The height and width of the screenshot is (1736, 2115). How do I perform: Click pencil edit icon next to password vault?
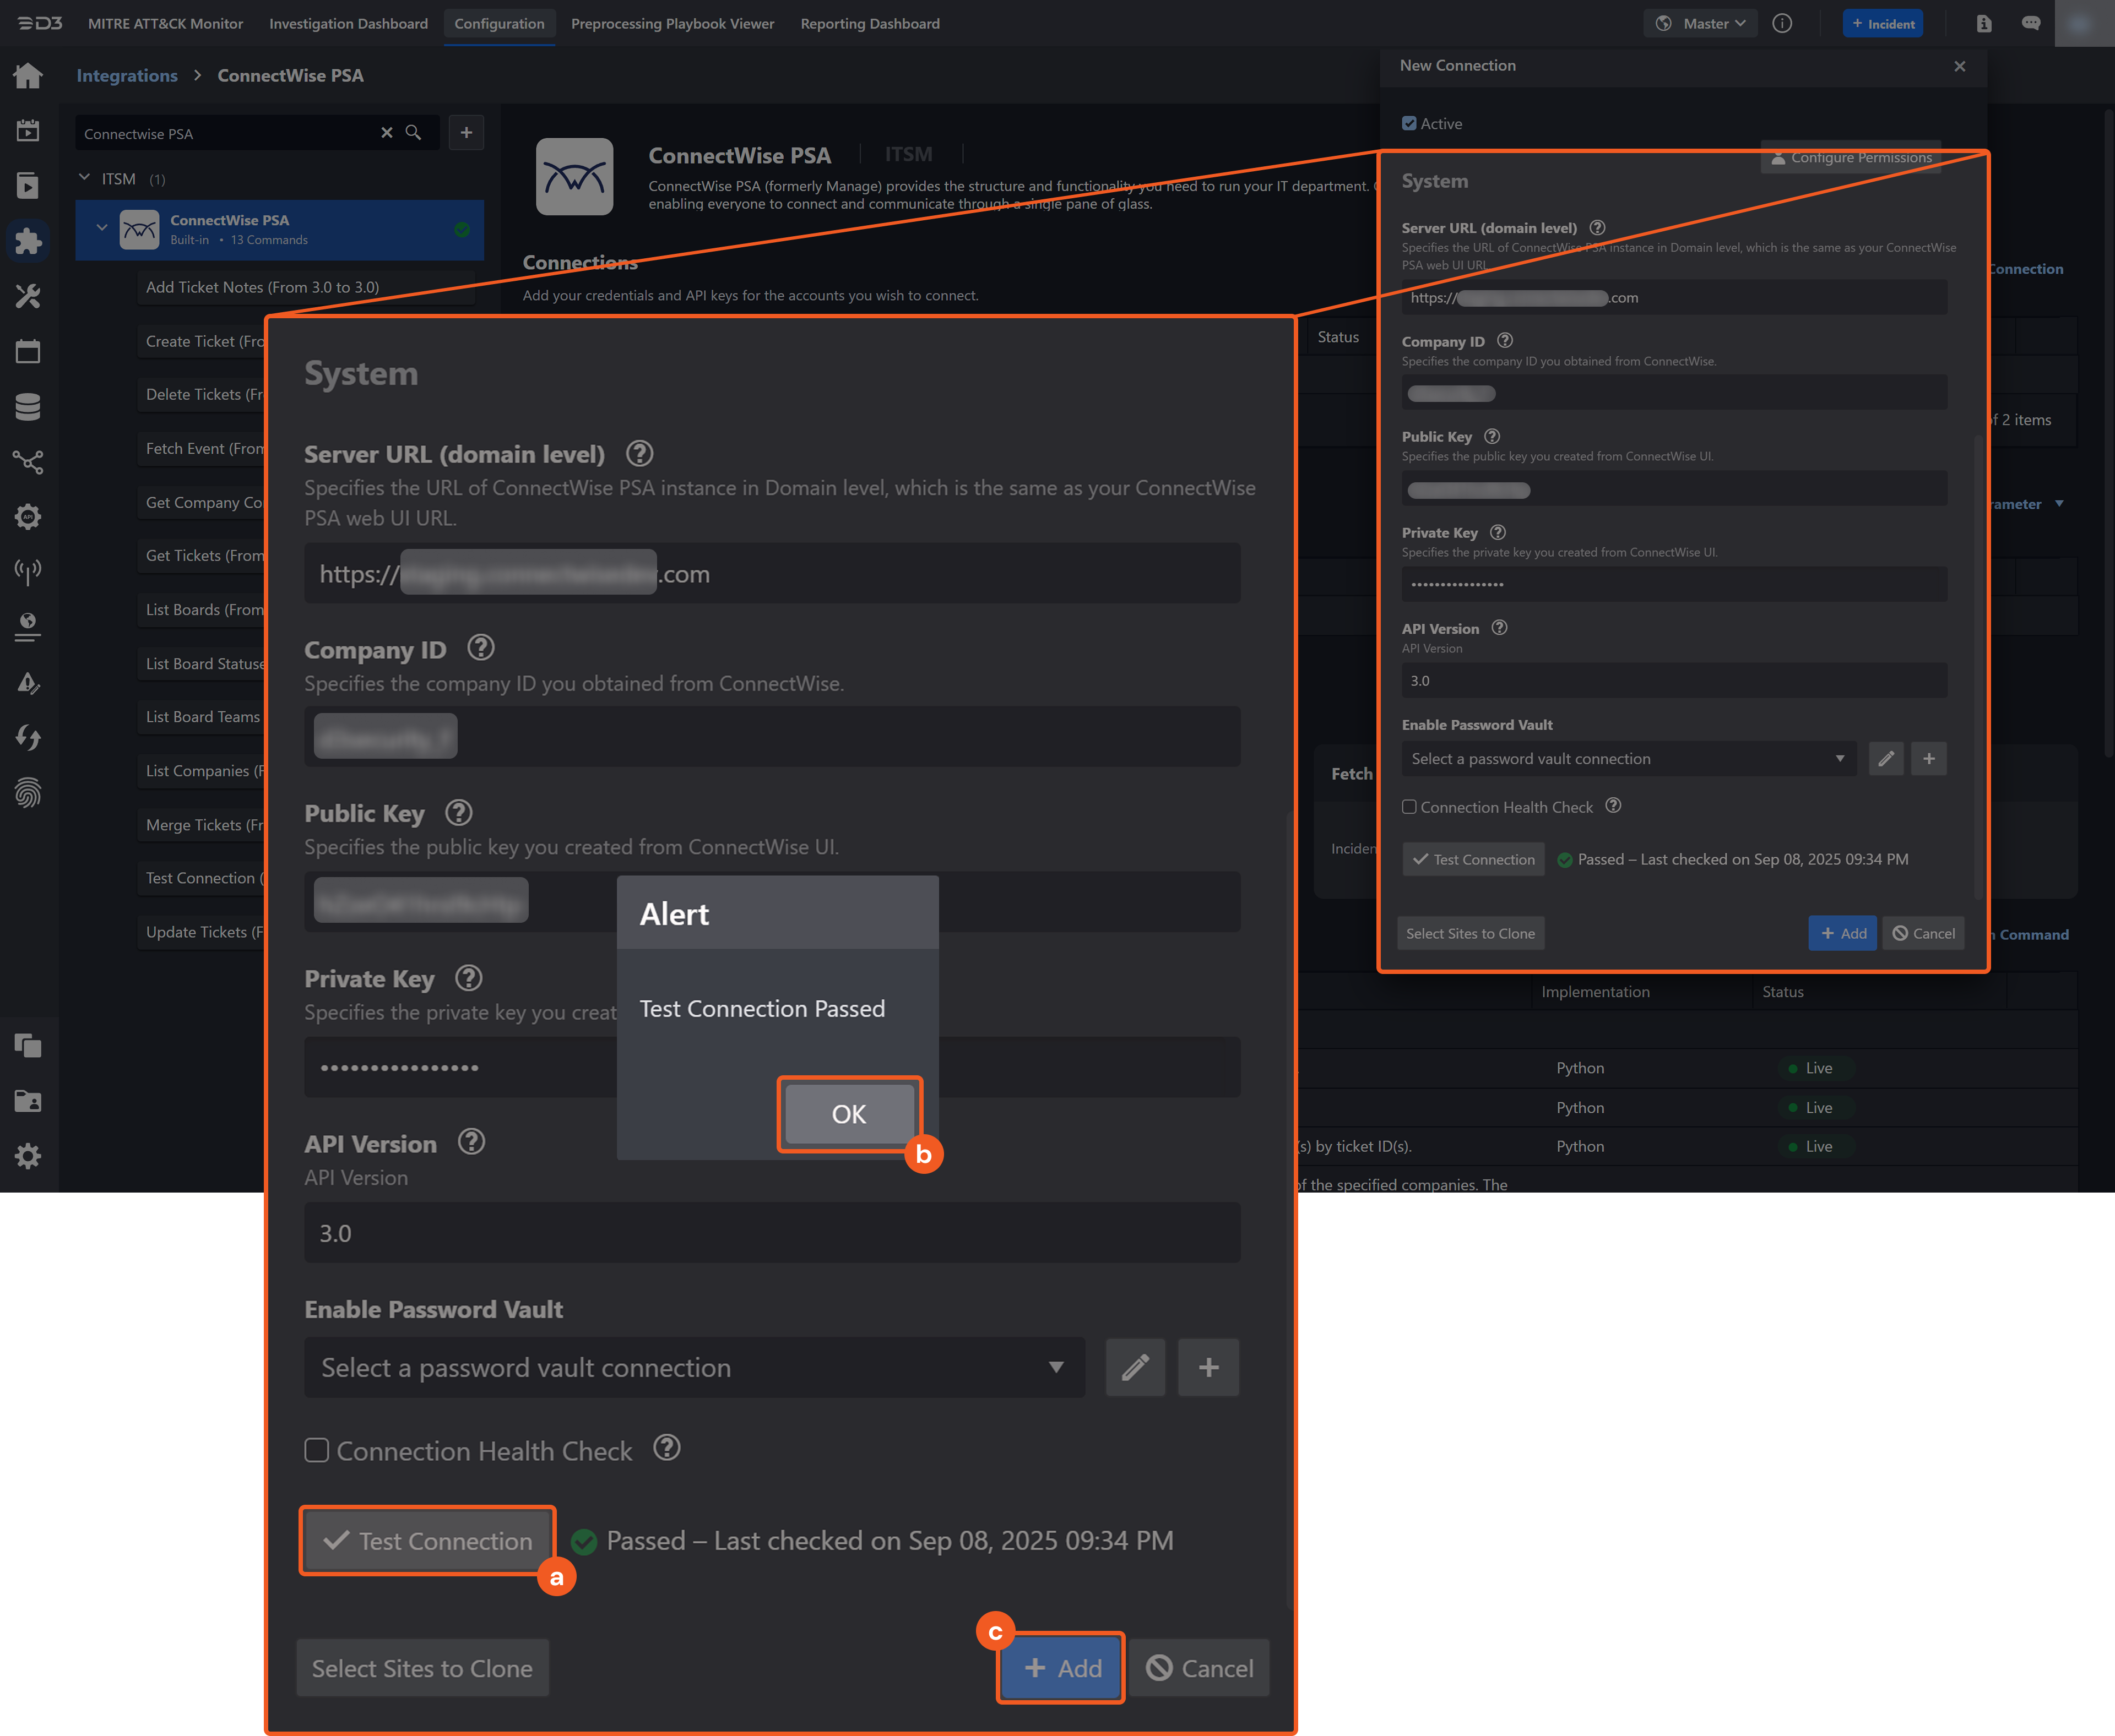(x=1135, y=1367)
